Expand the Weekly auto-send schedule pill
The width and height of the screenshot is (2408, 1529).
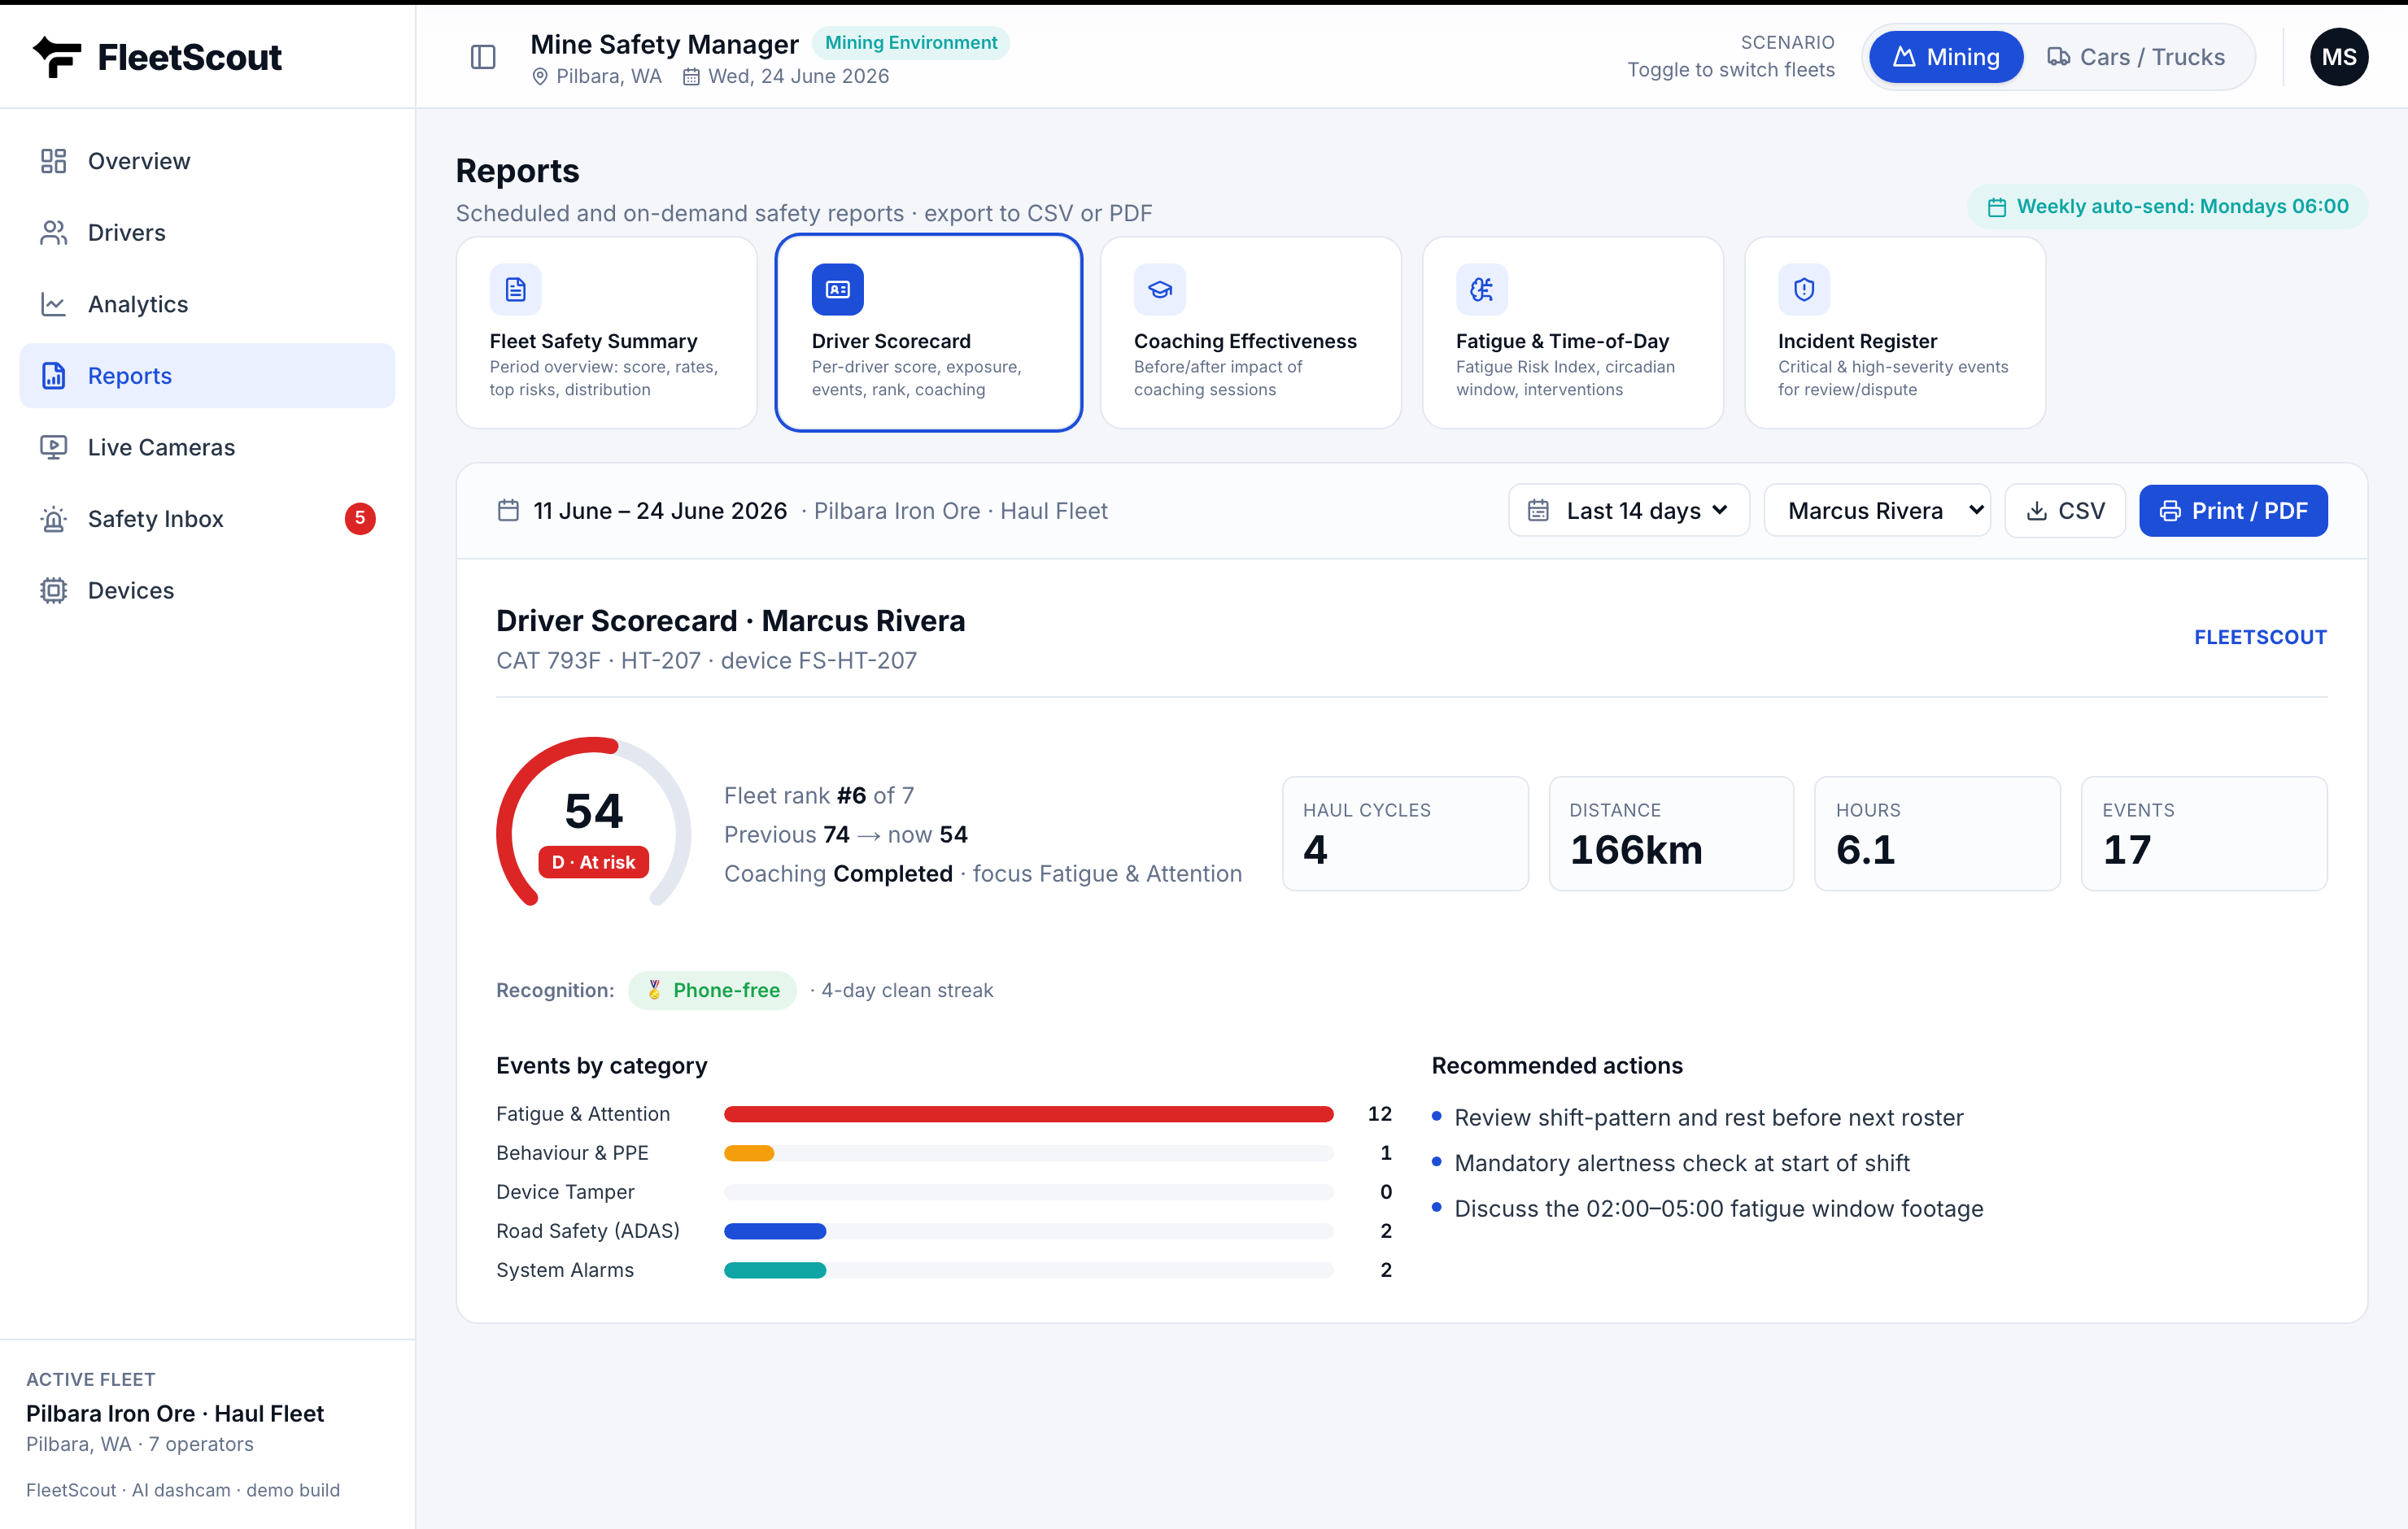pyautogui.click(x=2167, y=207)
